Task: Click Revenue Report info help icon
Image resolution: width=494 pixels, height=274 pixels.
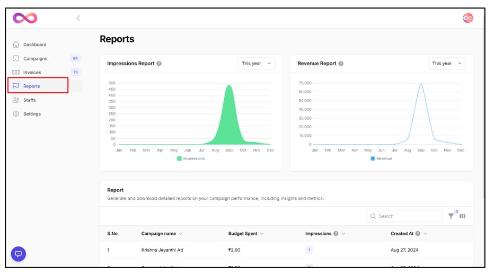Action: click(x=341, y=64)
